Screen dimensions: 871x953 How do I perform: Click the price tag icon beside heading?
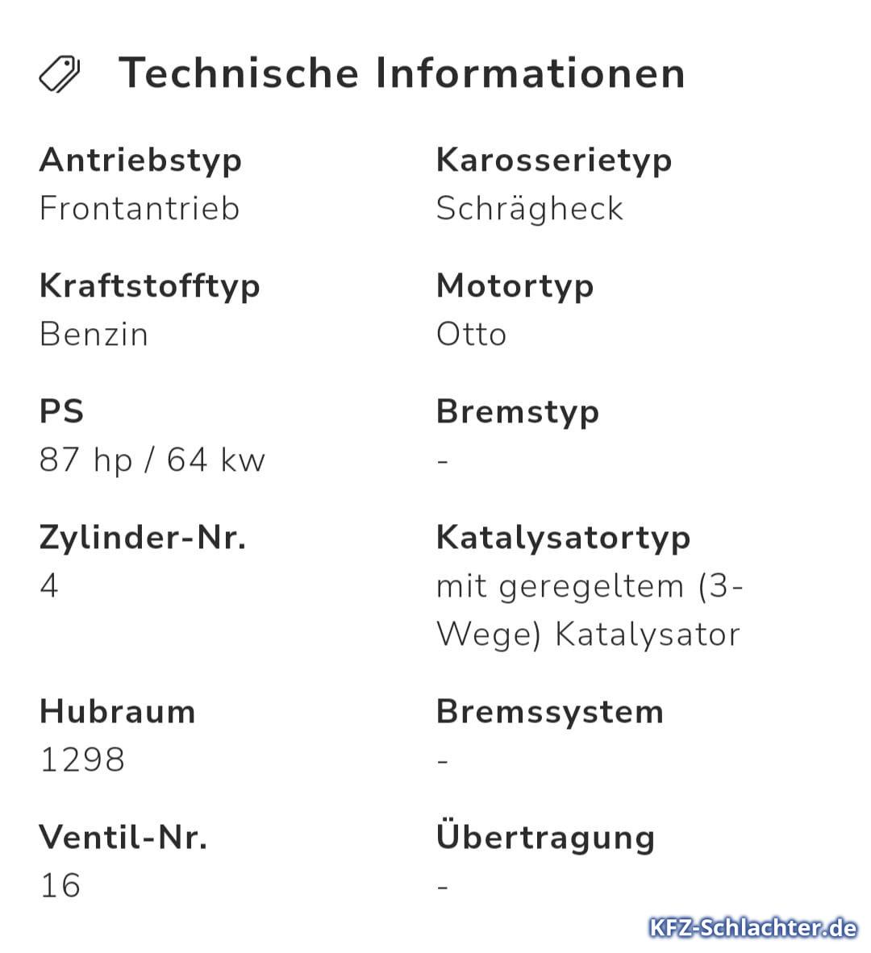click(60, 74)
